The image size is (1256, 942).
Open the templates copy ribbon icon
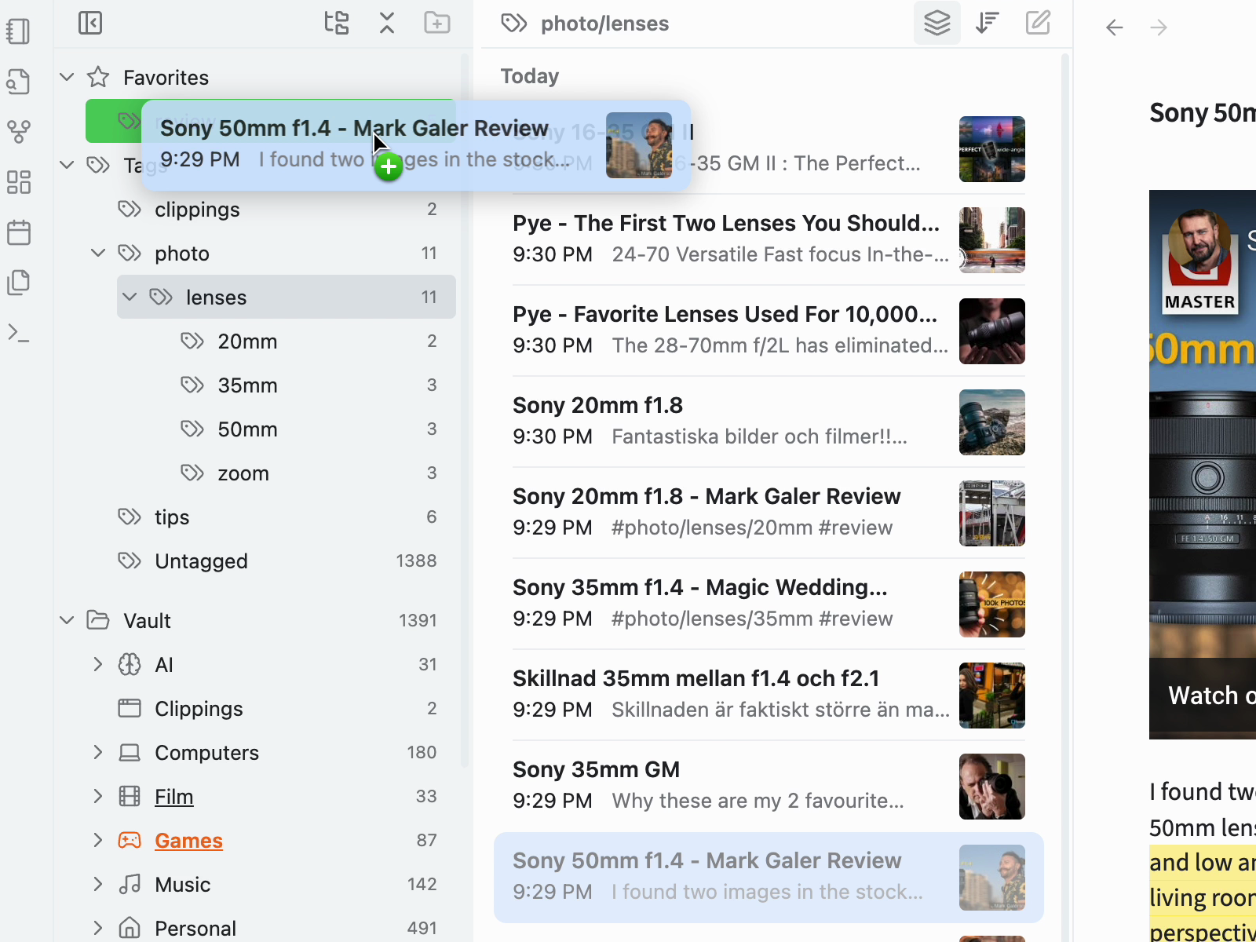(19, 283)
